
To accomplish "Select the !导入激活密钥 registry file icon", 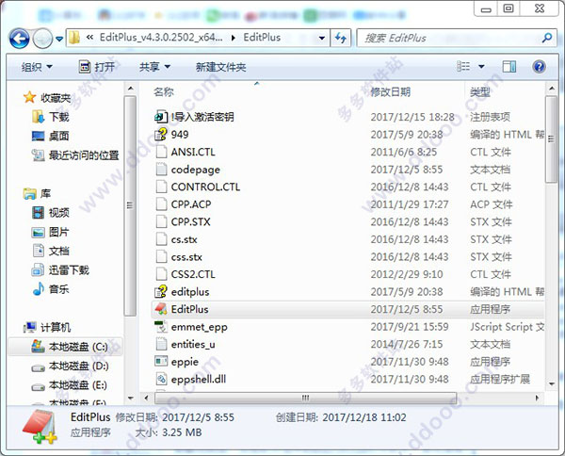I will 161,117.
